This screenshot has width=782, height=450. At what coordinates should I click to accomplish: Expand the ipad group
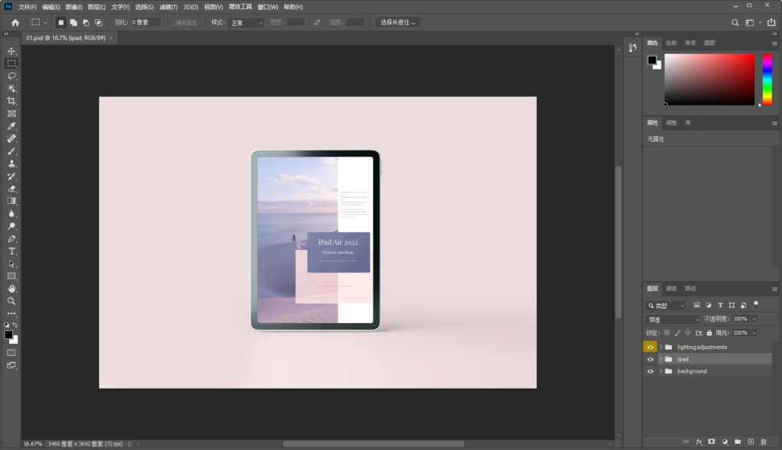coord(661,359)
